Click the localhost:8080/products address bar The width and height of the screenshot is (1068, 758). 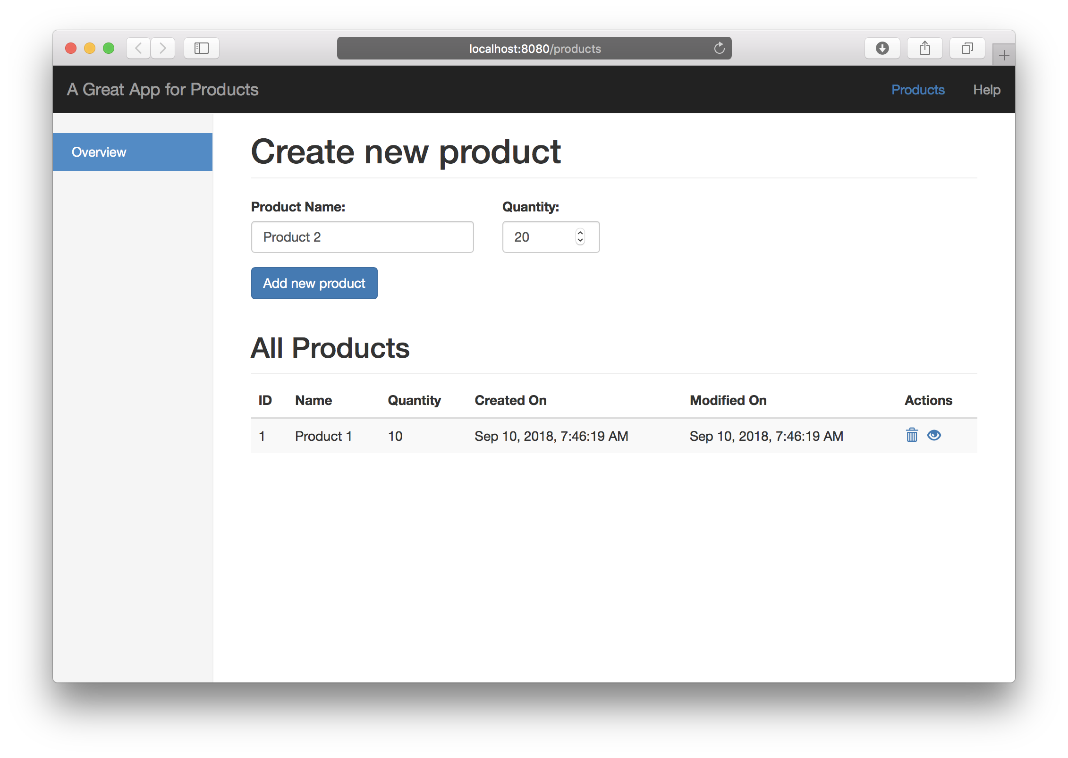point(534,49)
